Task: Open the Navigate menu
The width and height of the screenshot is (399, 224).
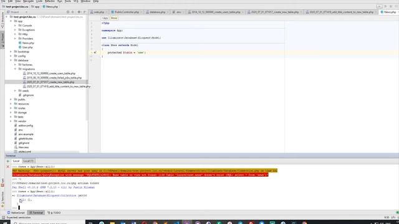Action: (28, 1)
